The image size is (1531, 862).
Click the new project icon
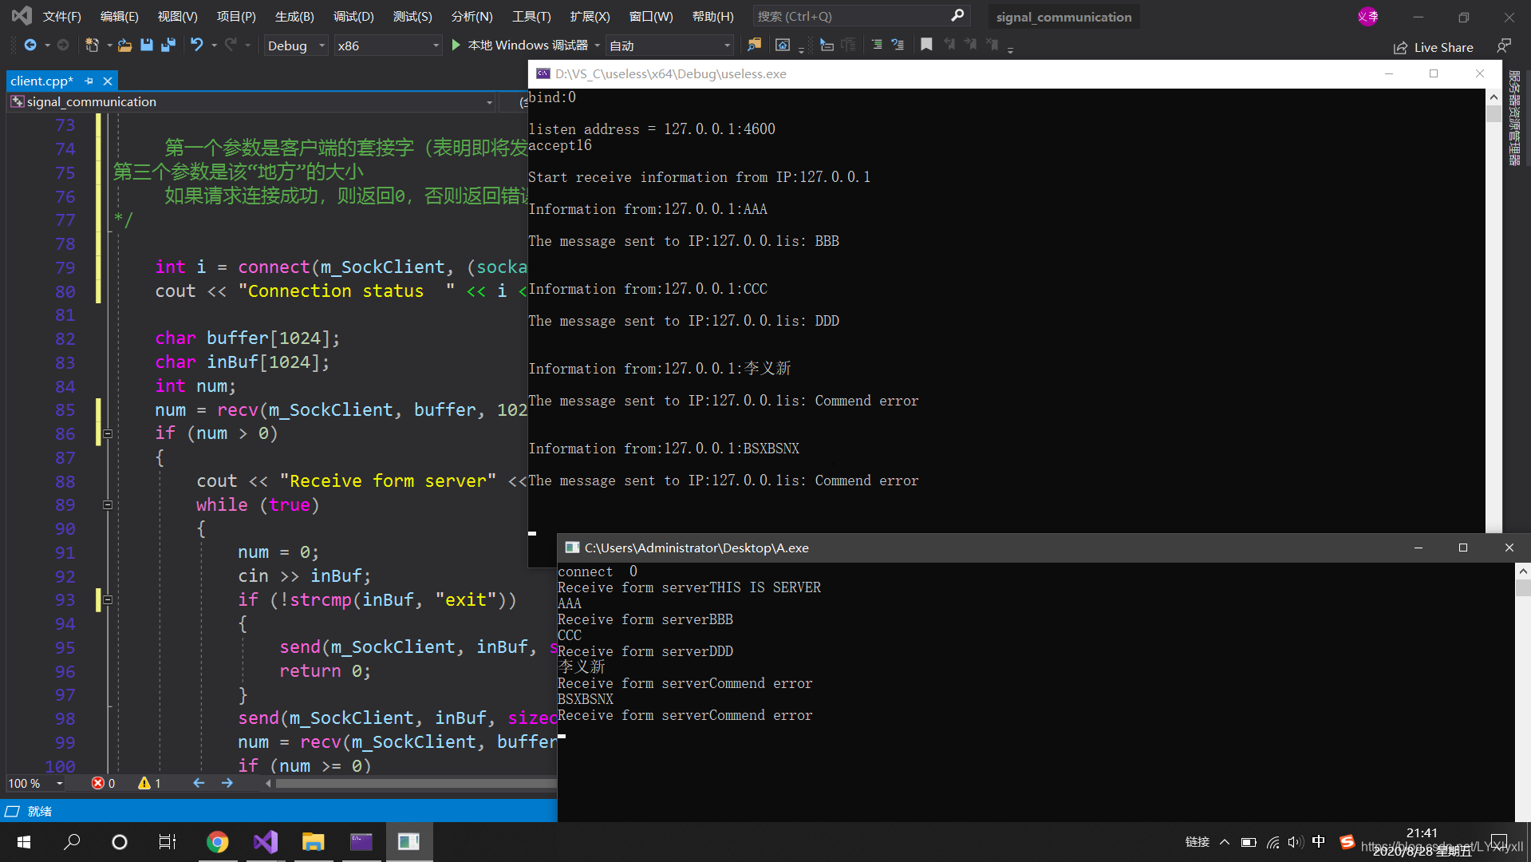92,45
